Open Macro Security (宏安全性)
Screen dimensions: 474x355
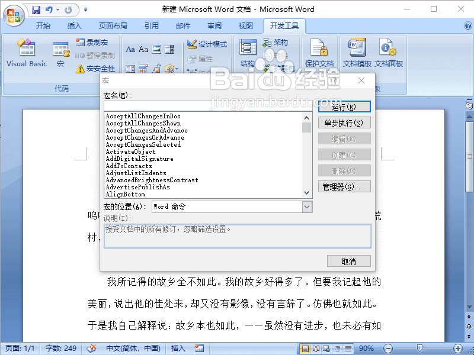tap(95, 69)
